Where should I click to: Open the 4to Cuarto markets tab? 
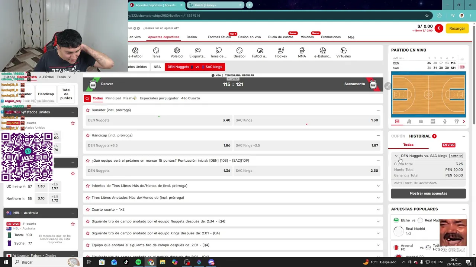click(x=190, y=98)
